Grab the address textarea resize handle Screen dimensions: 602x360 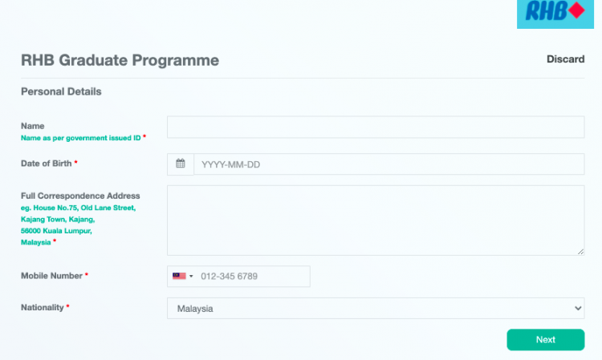click(x=580, y=251)
